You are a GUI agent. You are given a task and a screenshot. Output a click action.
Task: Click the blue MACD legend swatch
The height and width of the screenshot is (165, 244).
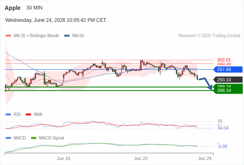point(8,138)
